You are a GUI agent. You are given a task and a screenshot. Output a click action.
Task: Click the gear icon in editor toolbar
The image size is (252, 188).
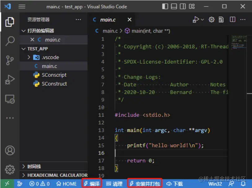[x=211, y=20]
